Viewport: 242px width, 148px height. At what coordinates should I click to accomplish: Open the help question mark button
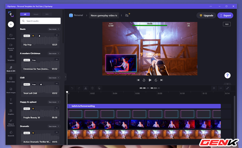click(x=228, y=76)
